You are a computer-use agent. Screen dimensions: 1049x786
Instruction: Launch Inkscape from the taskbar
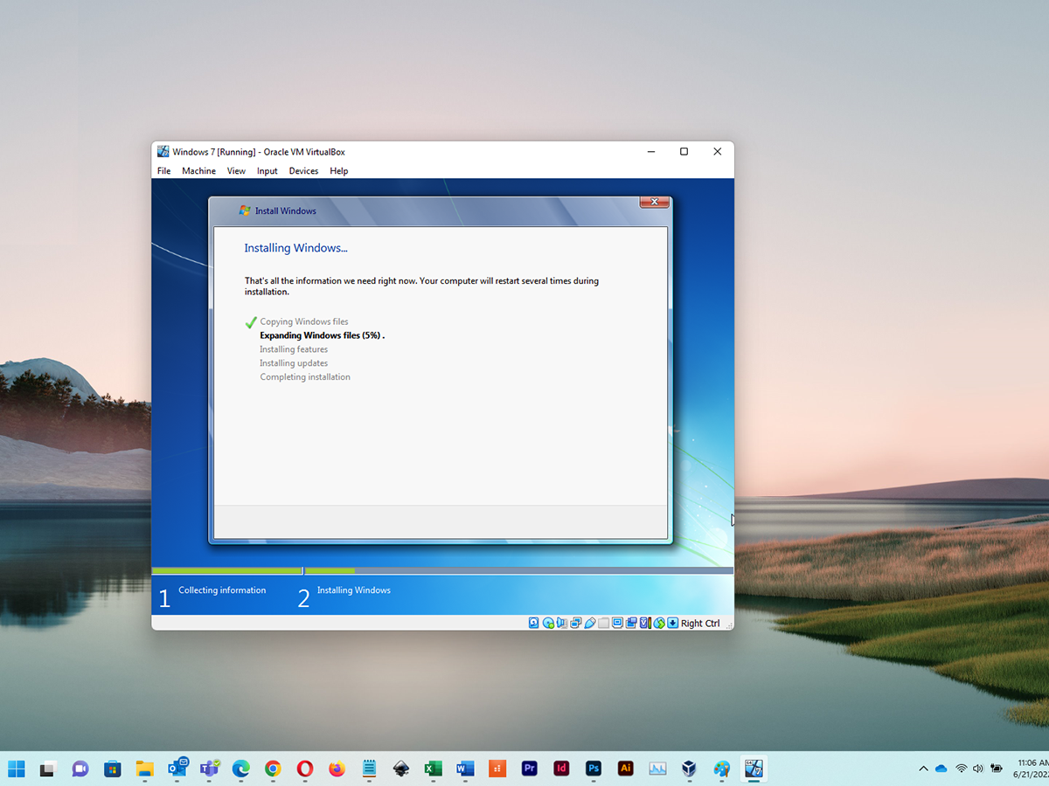click(x=401, y=769)
